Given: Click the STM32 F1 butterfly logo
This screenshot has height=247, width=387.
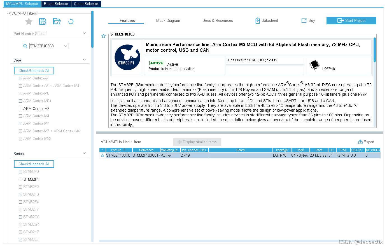Looking at the screenshot, I should click(x=127, y=57).
